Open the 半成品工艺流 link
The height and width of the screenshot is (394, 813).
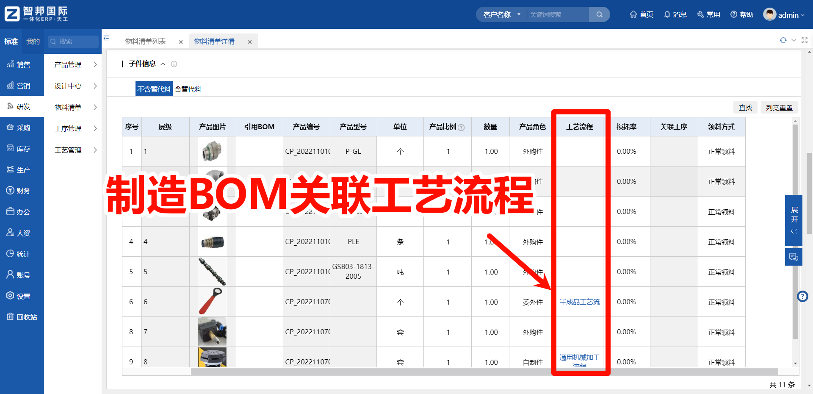pyautogui.click(x=579, y=302)
